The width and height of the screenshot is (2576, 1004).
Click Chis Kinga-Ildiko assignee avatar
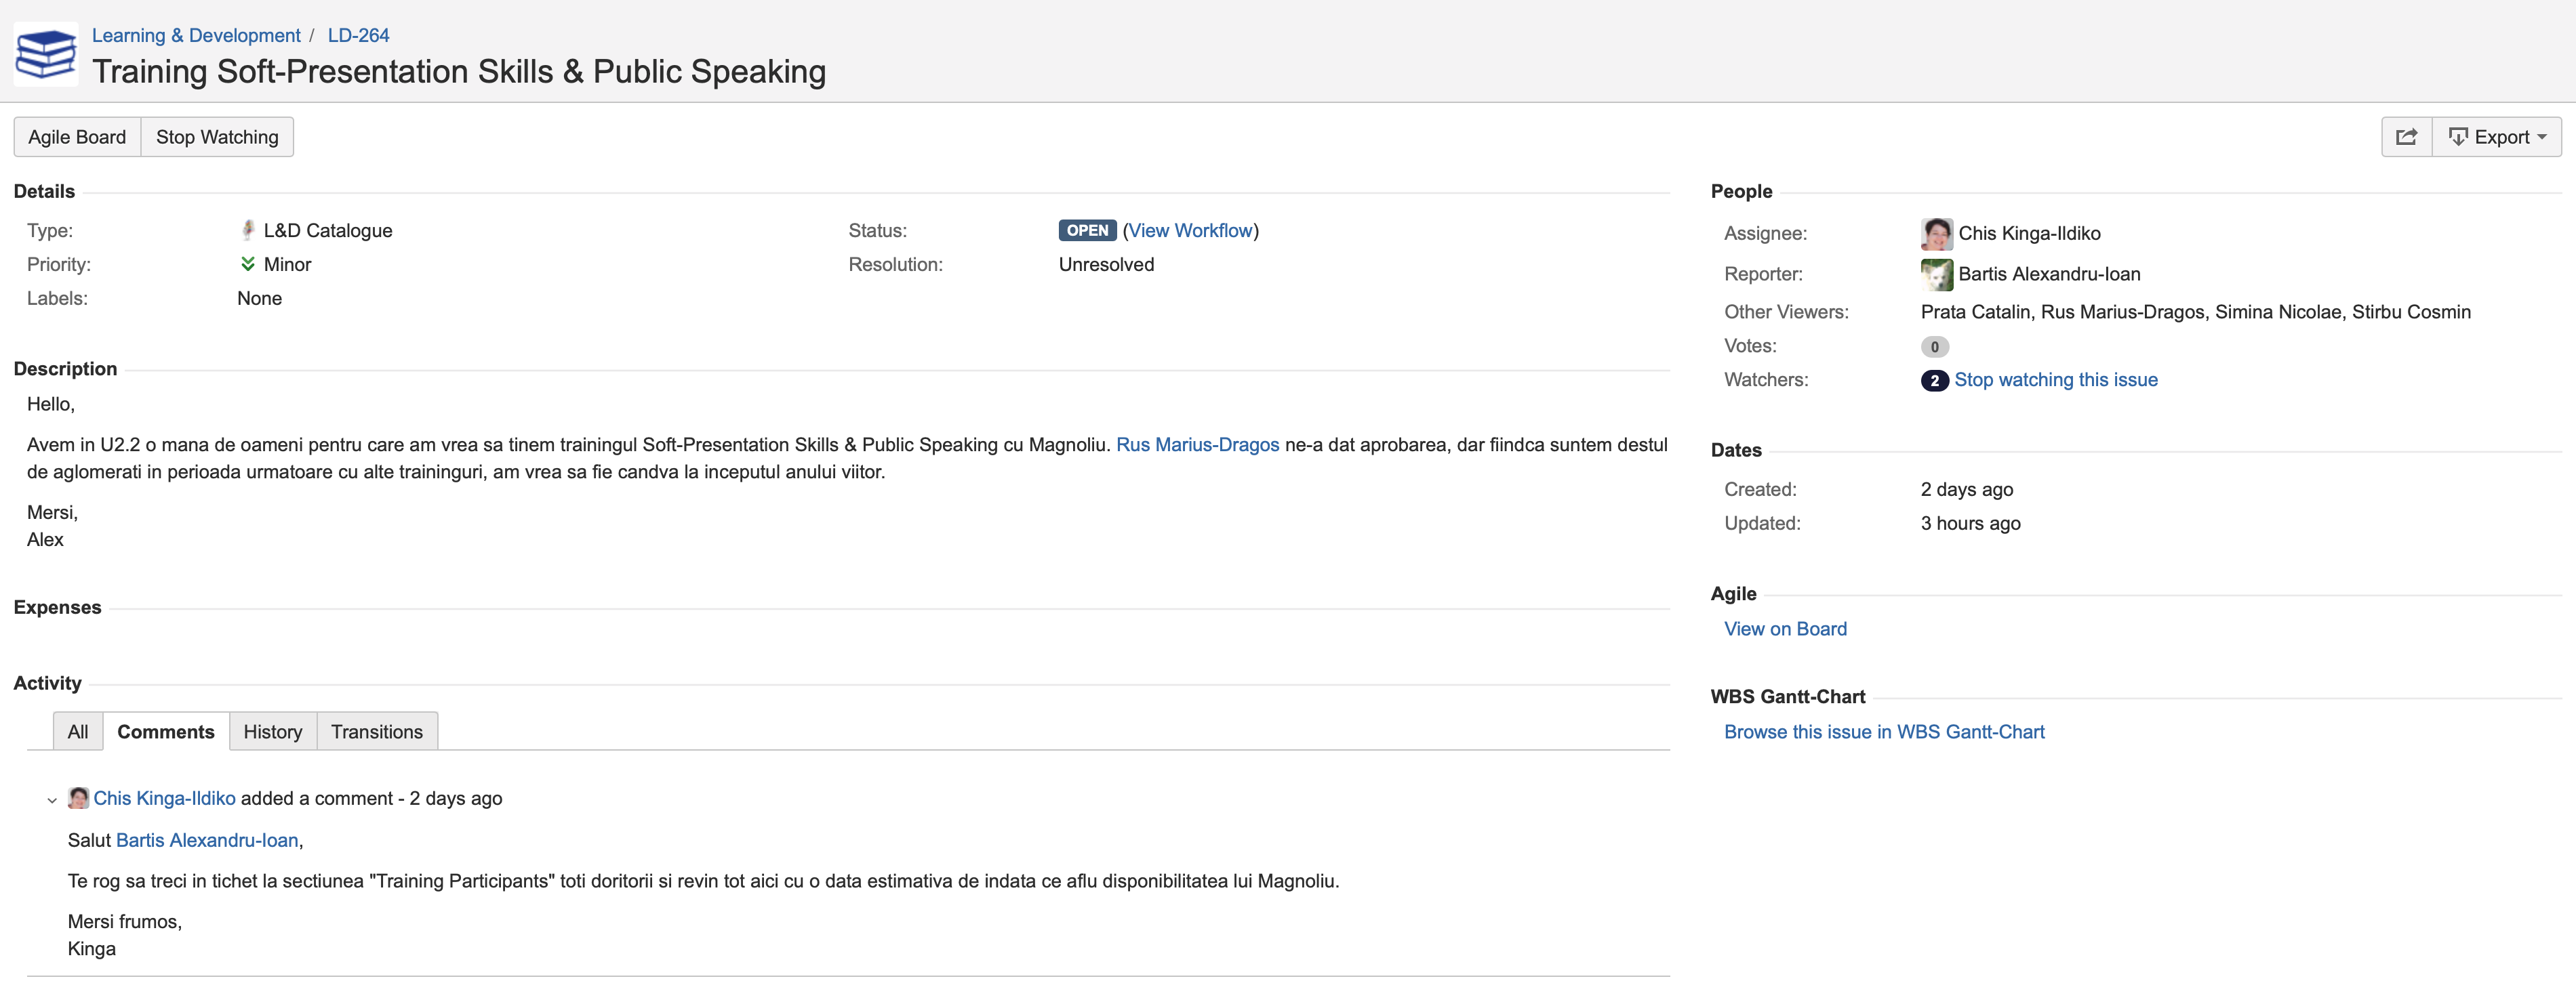[1936, 234]
